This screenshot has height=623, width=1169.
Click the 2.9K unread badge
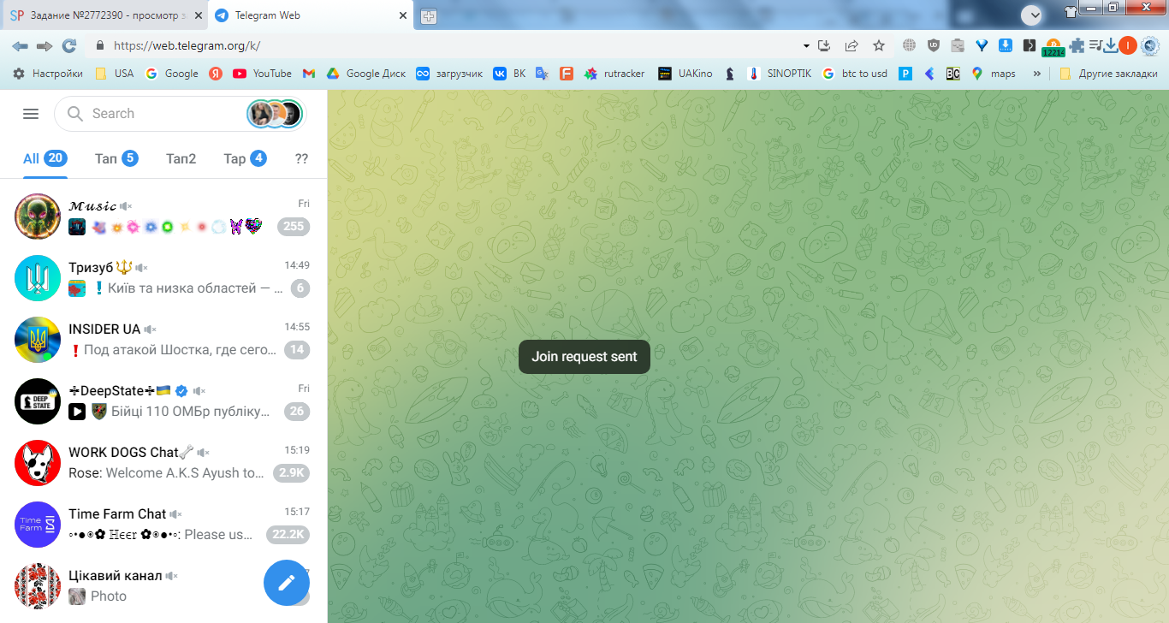(291, 473)
